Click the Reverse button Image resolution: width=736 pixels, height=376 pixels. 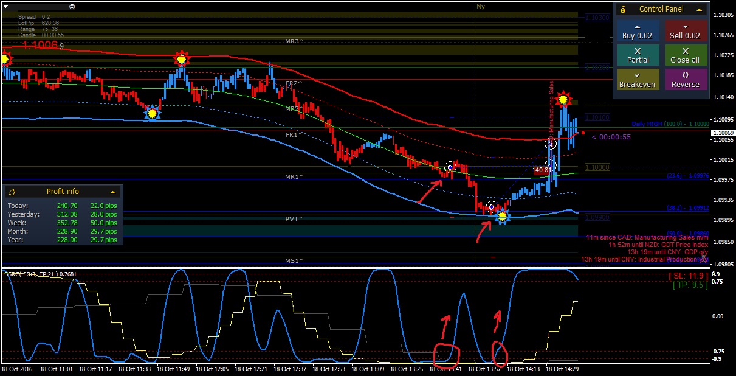pyautogui.click(x=685, y=80)
